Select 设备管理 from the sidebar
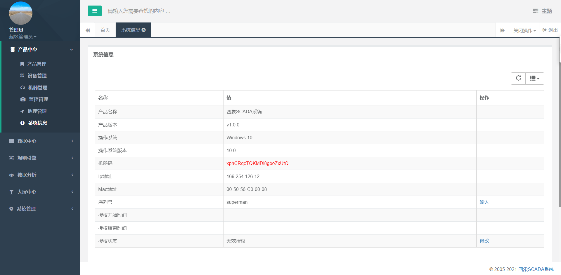Image resolution: width=561 pixels, height=275 pixels. click(37, 76)
